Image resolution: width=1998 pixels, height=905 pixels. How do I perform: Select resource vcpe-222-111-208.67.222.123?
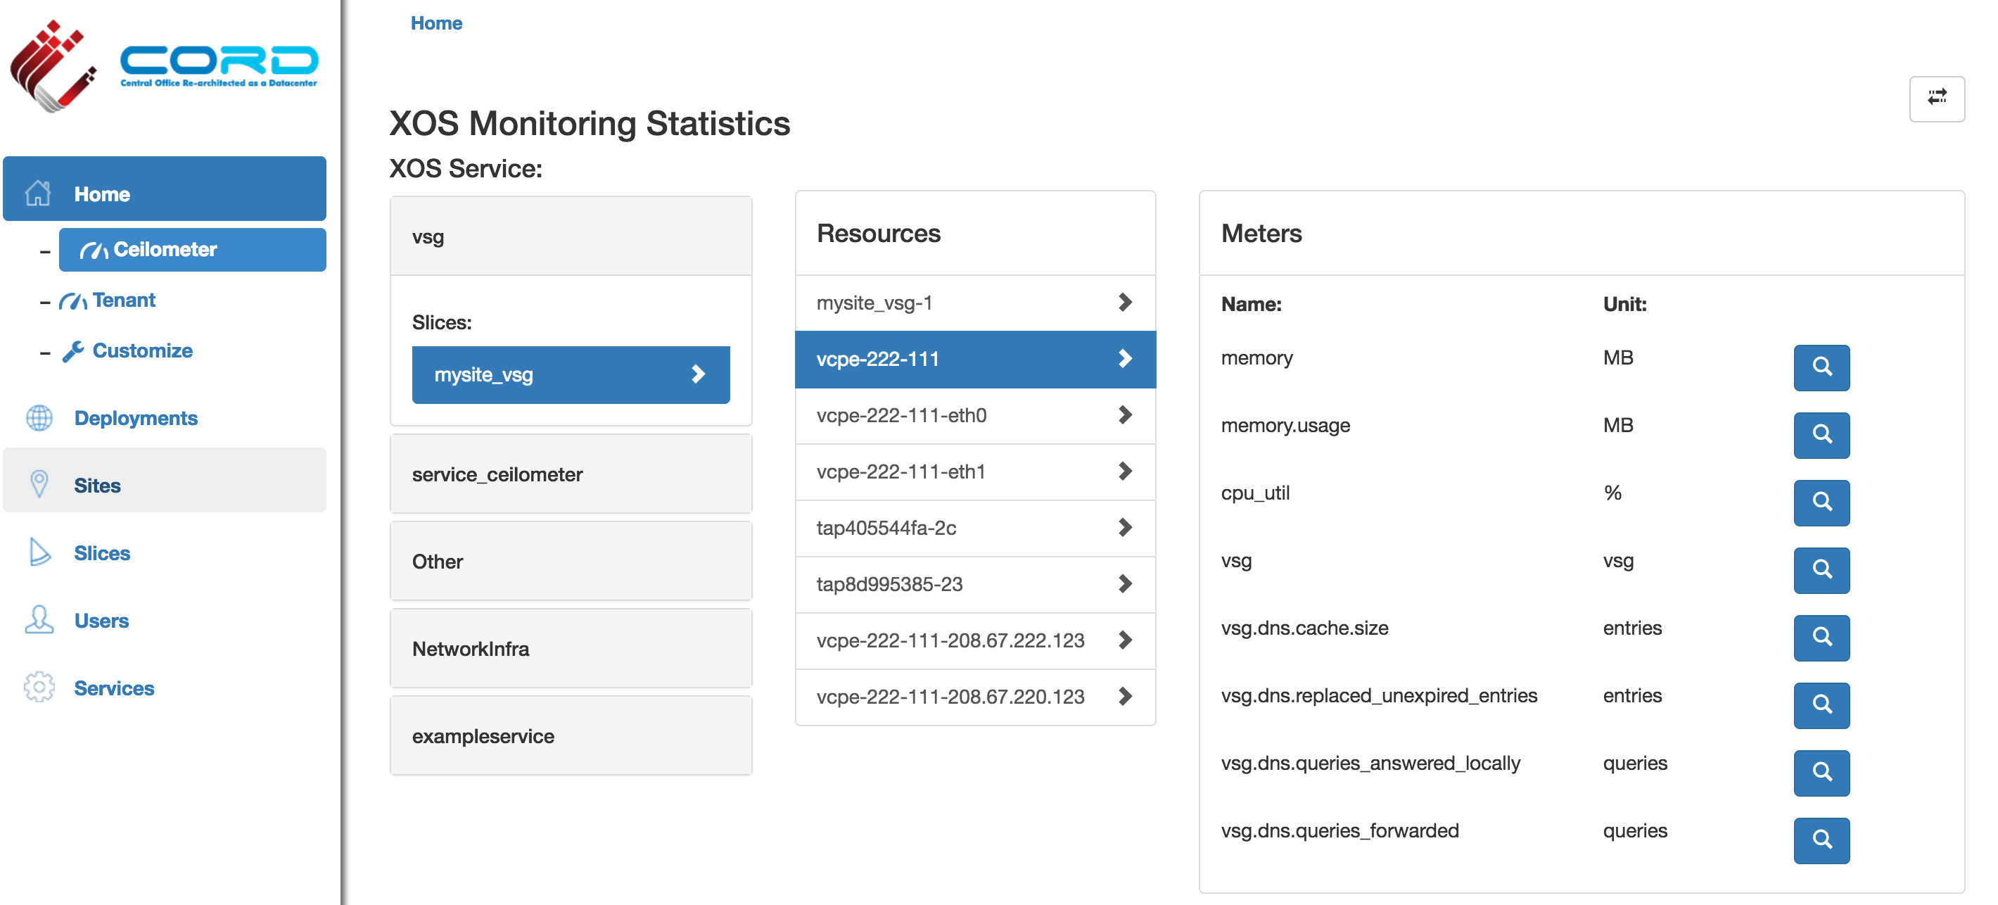coord(976,640)
